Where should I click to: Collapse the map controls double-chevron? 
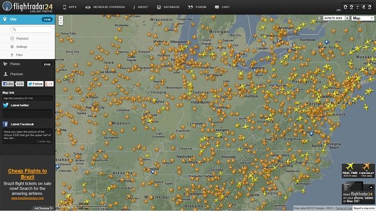[319, 18]
